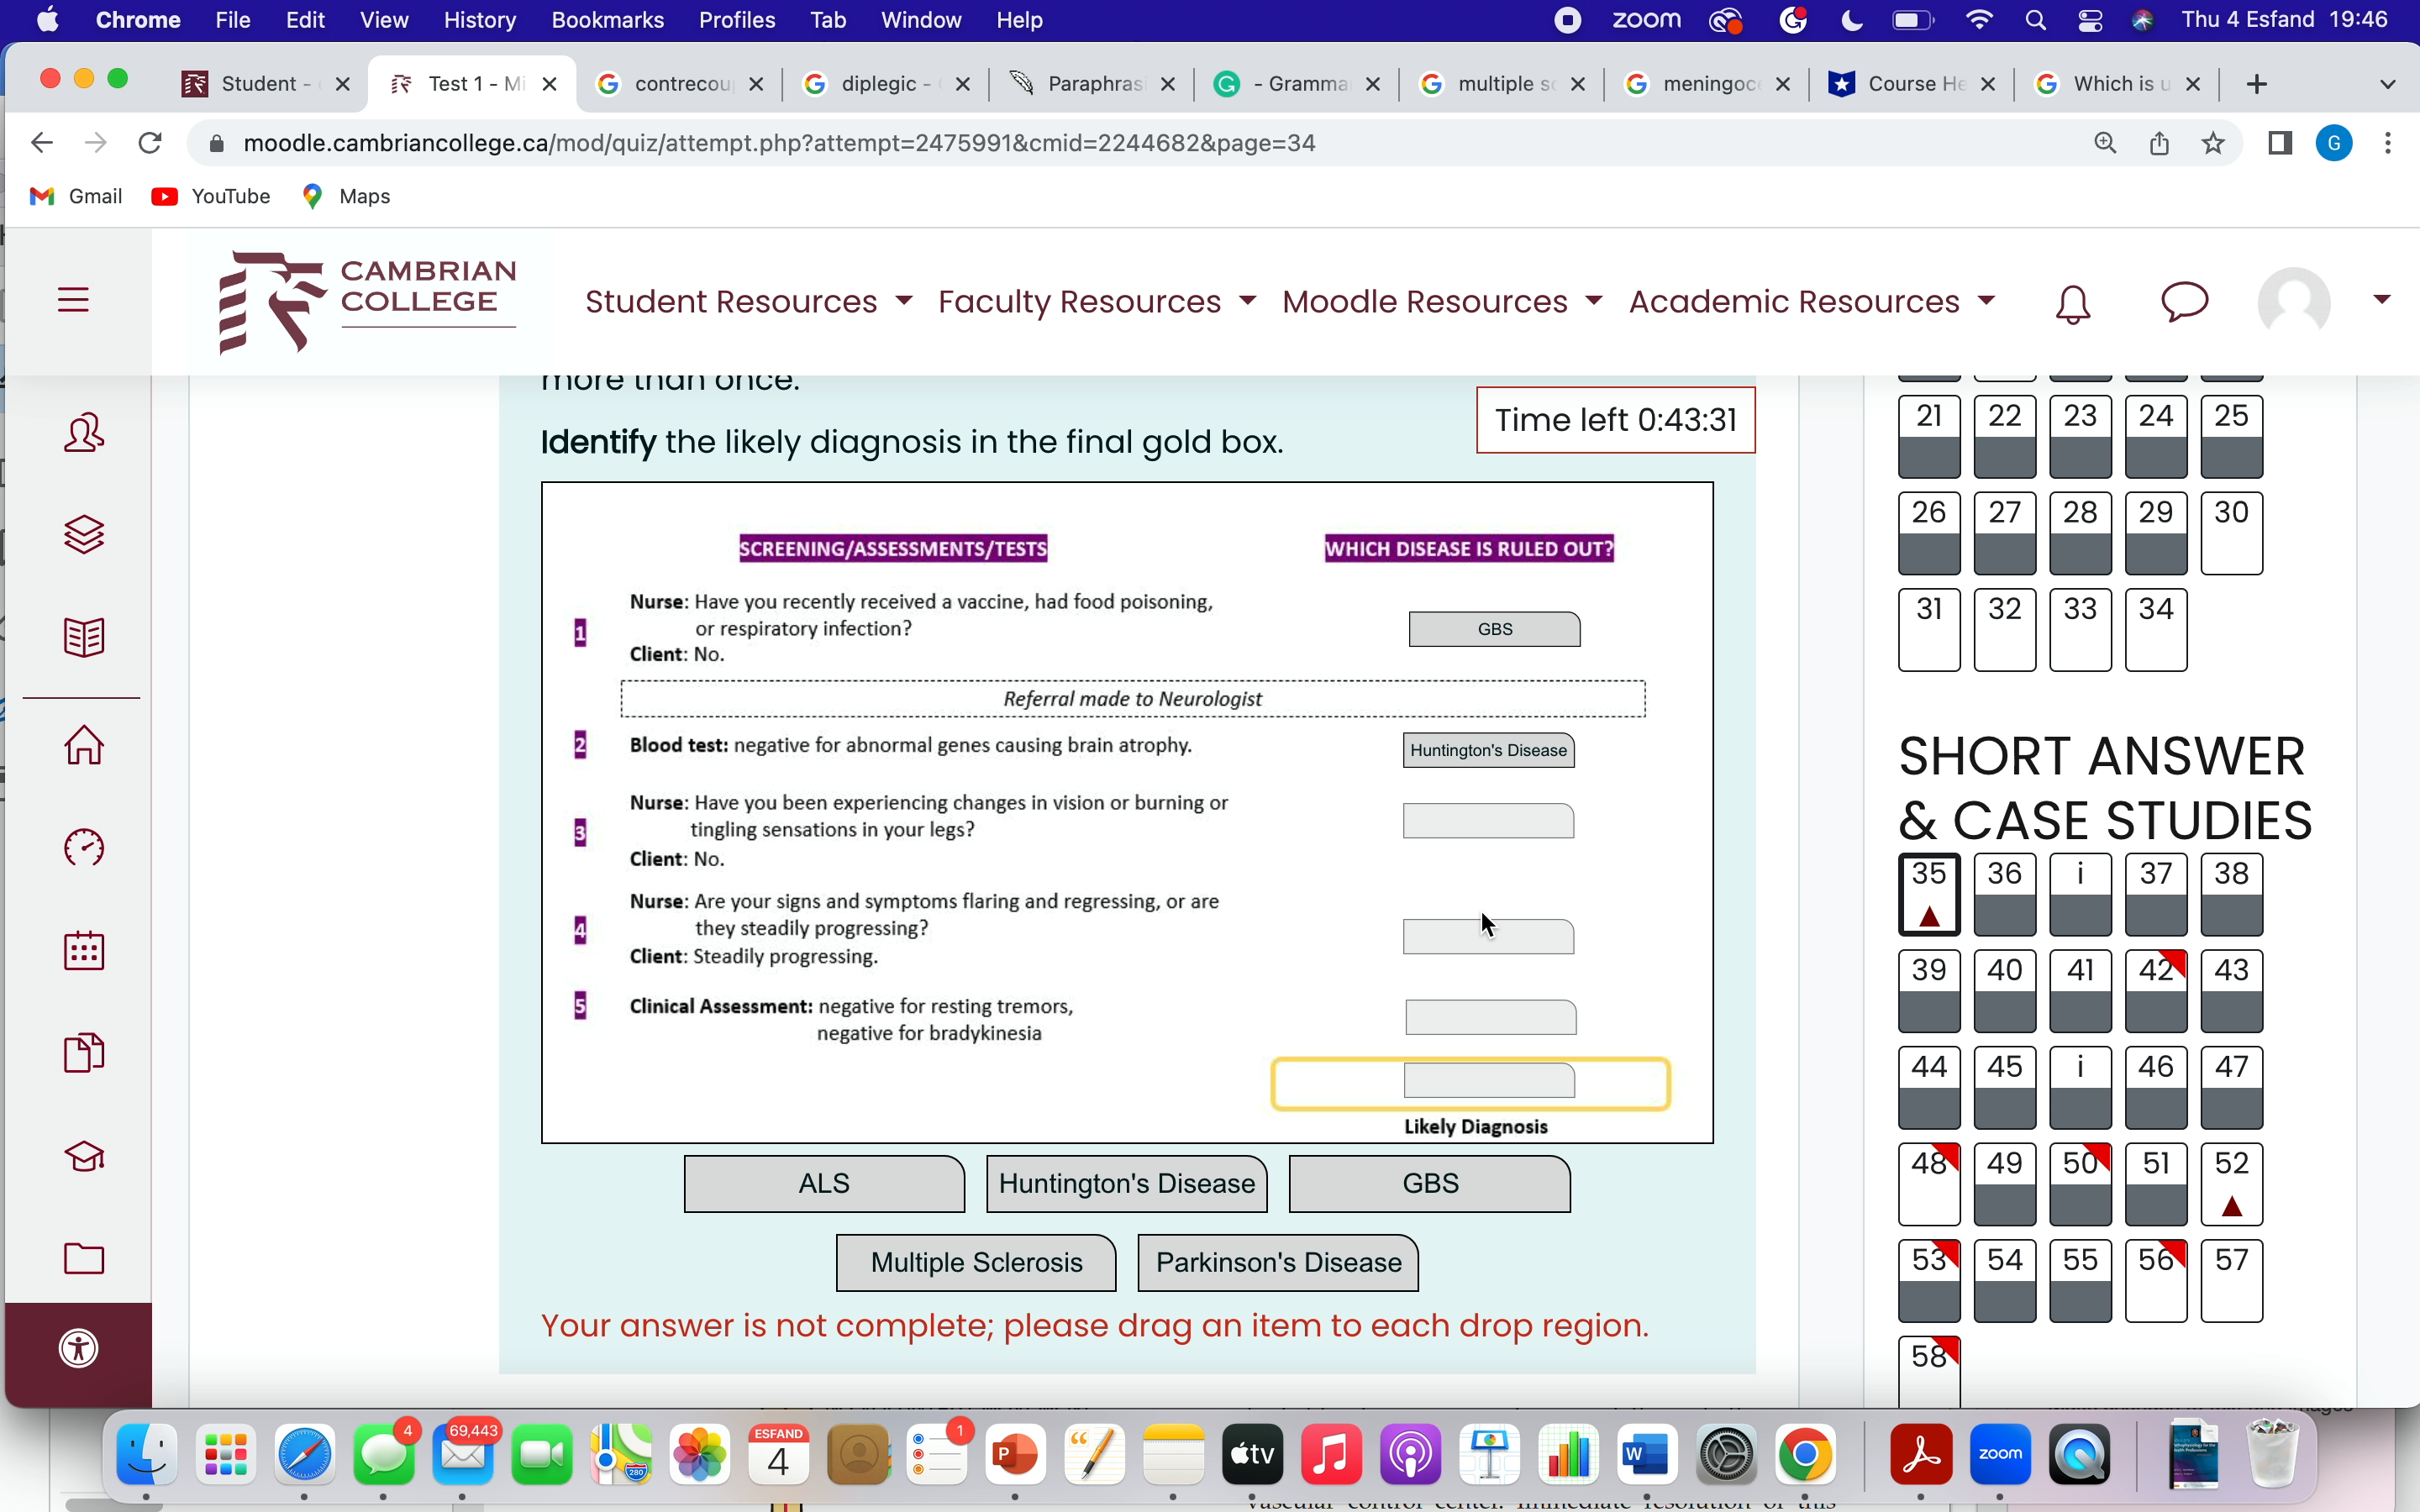The width and height of the screenshot is (2420, 1512).
Task: Toggle Do Not Disturb moon in menu bar
Action: pos(1851,19)
